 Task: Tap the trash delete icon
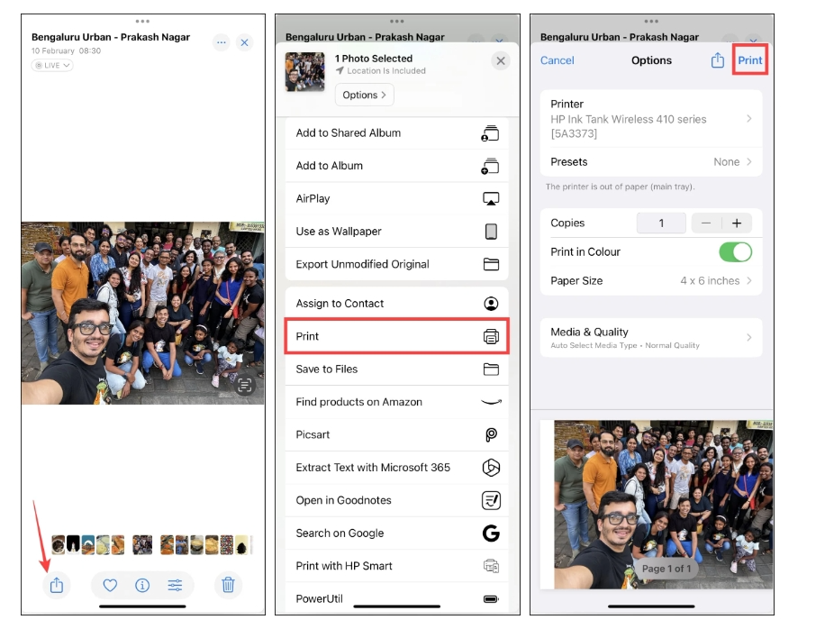click(228, 585)
